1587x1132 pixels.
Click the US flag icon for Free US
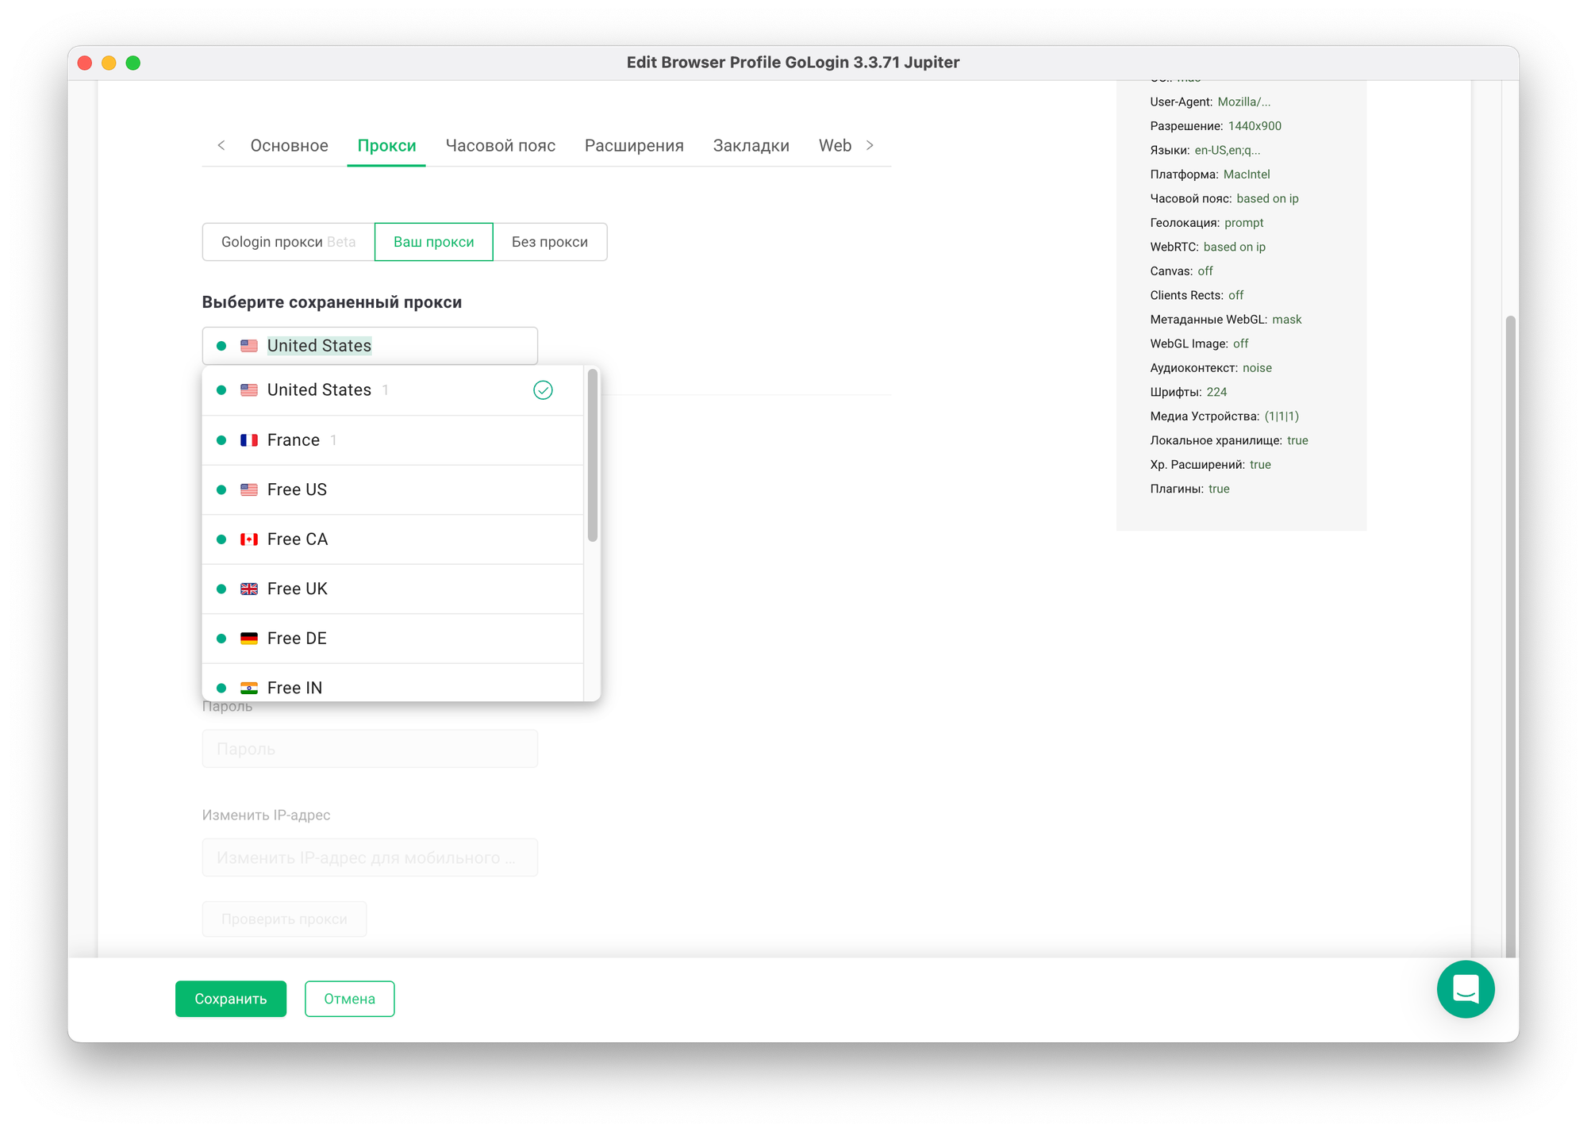pos(249,489)
